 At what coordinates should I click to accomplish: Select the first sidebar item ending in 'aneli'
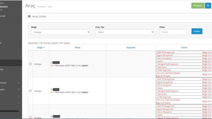pyautogui.click(x=3, y=16)
